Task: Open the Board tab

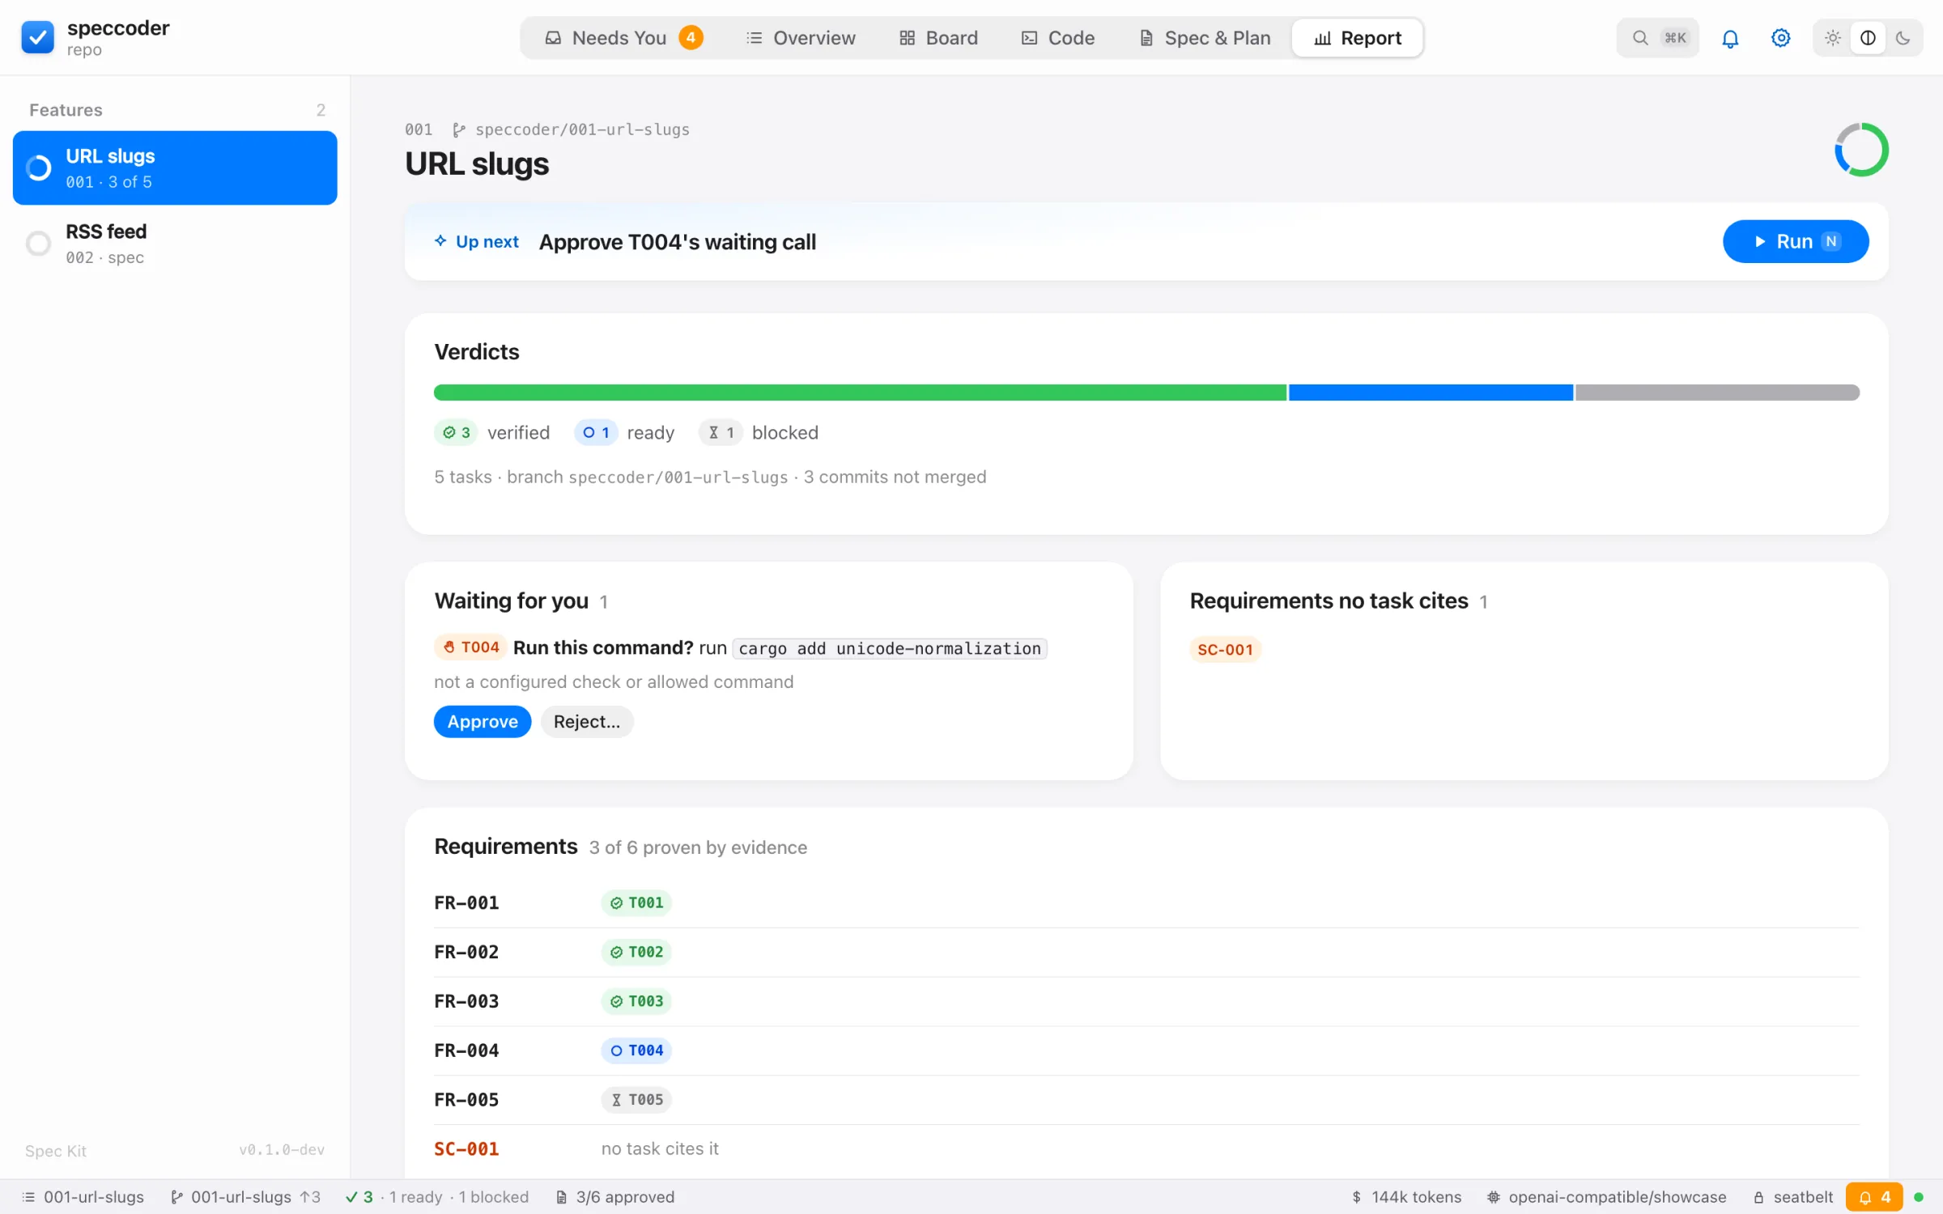Action: (x=939, y=38)
